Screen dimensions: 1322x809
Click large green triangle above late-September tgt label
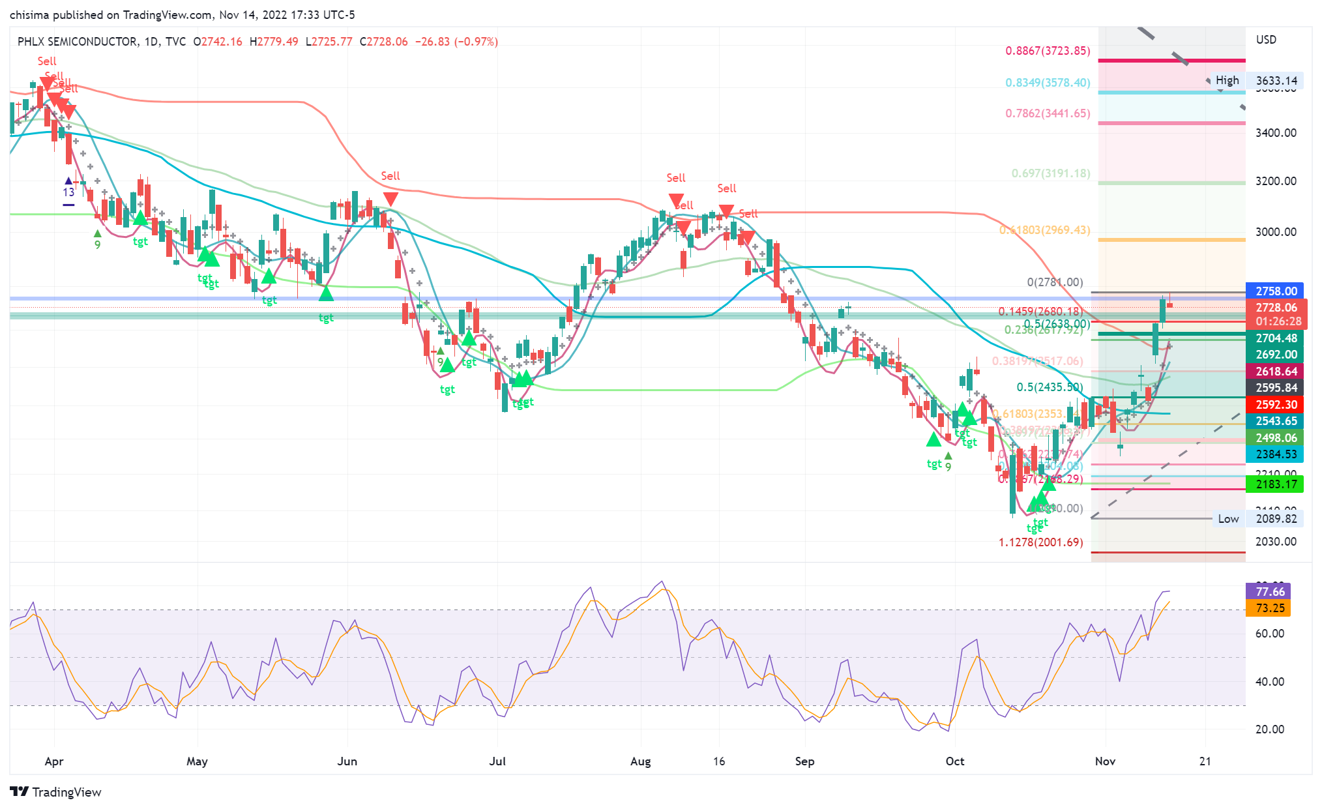tap(933, 439)
